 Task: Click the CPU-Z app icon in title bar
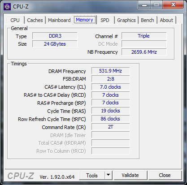(x=7, y=7)
